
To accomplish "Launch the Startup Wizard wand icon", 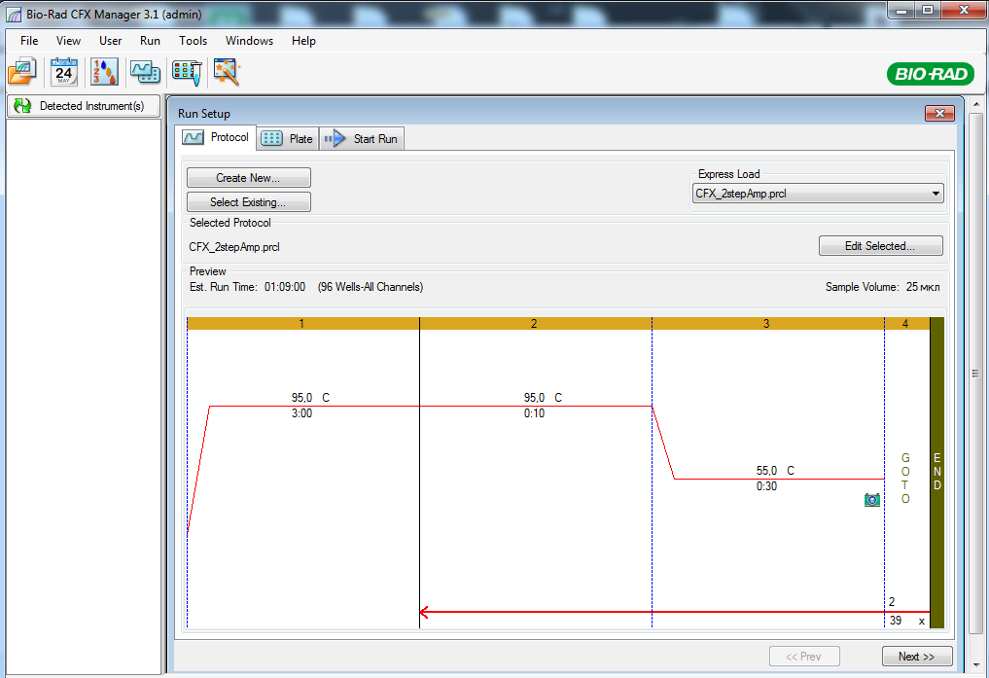I will pyautogui.click(x=227, y=71).
